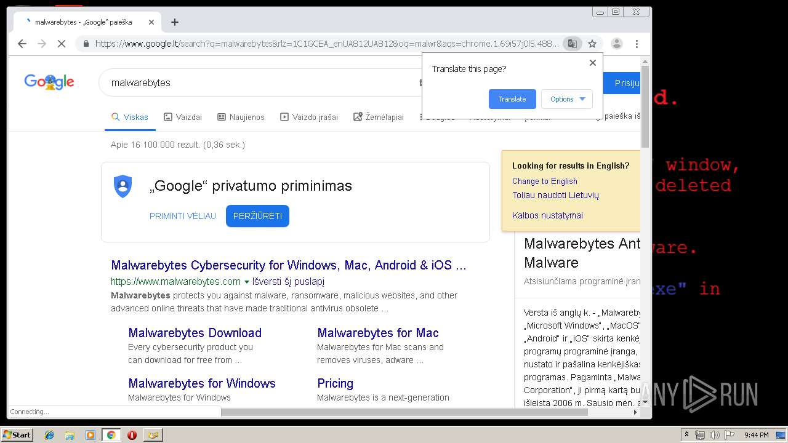
Task: Click the padlock site info icon
Action: point(86,44)
